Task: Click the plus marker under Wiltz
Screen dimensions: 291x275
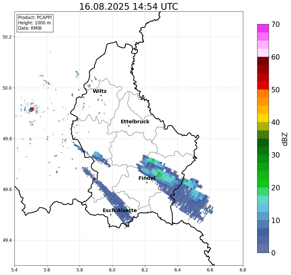Action: 101,95
